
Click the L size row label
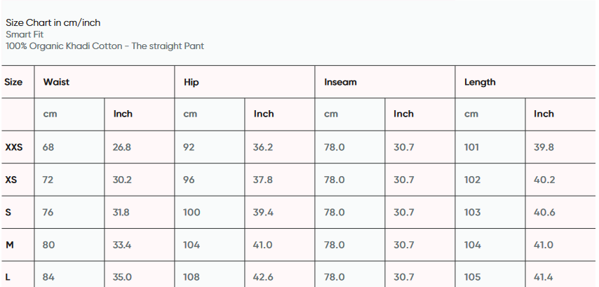click(x=8, y=277)
